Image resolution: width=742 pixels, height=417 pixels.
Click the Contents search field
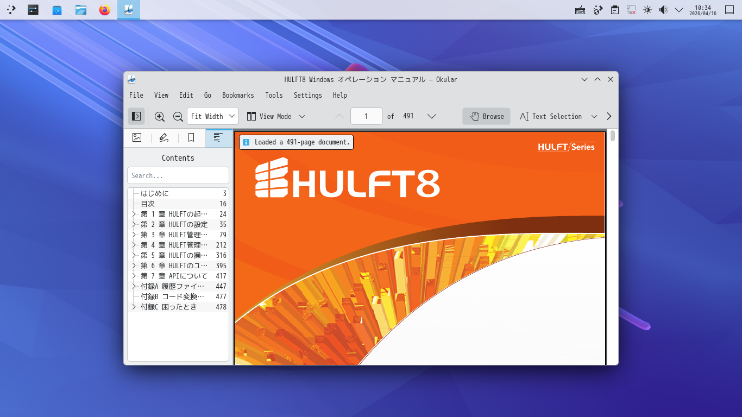[x=178, y=175]
